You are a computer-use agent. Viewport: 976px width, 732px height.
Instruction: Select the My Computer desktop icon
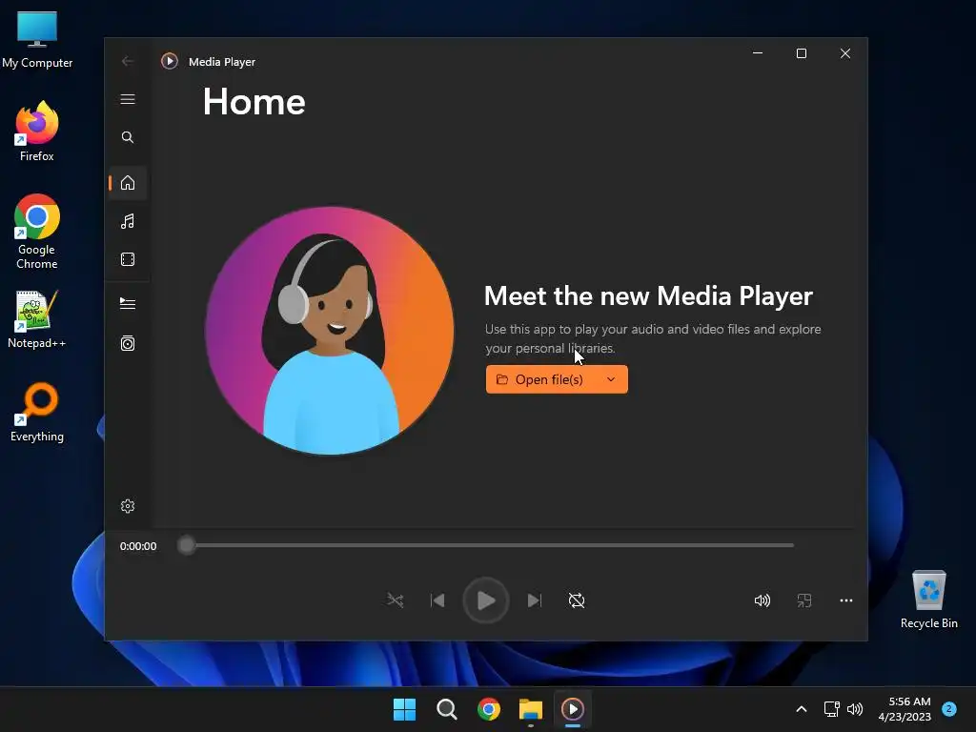[37, 39]
